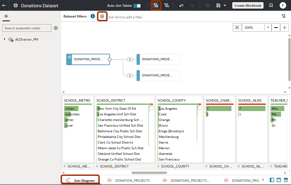Expand the AI23vector_PM tree node
The height and width of the screenshot is (185, 291).
click(4, 39)
